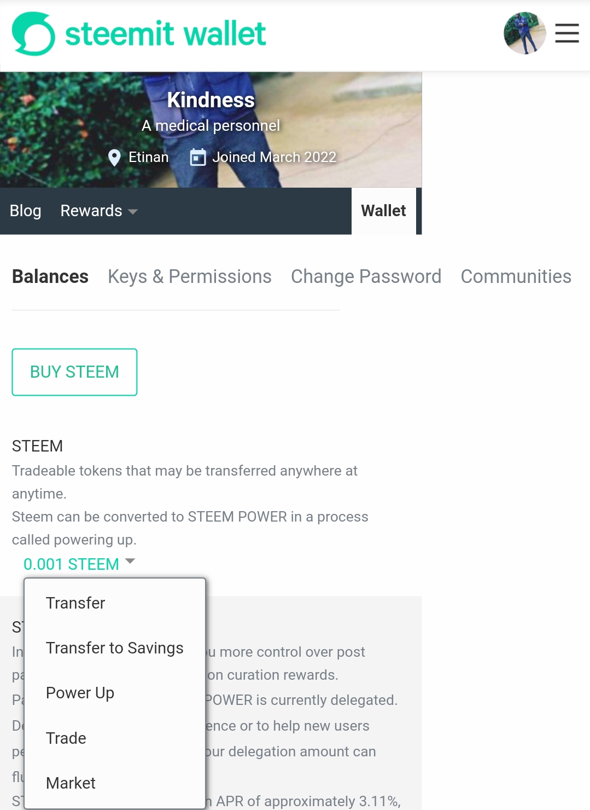Open Market from the dropdown menu

[71, 783]
